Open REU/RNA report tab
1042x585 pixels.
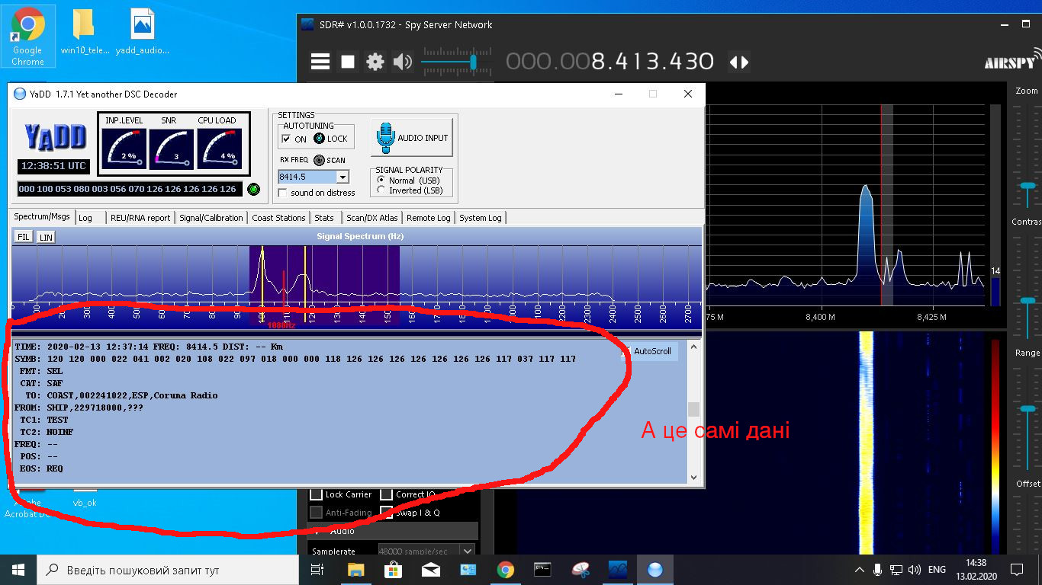point(140,218)
